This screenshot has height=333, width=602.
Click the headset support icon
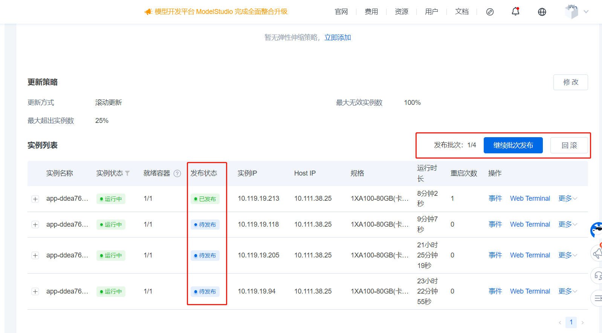(x=597, y=276)
